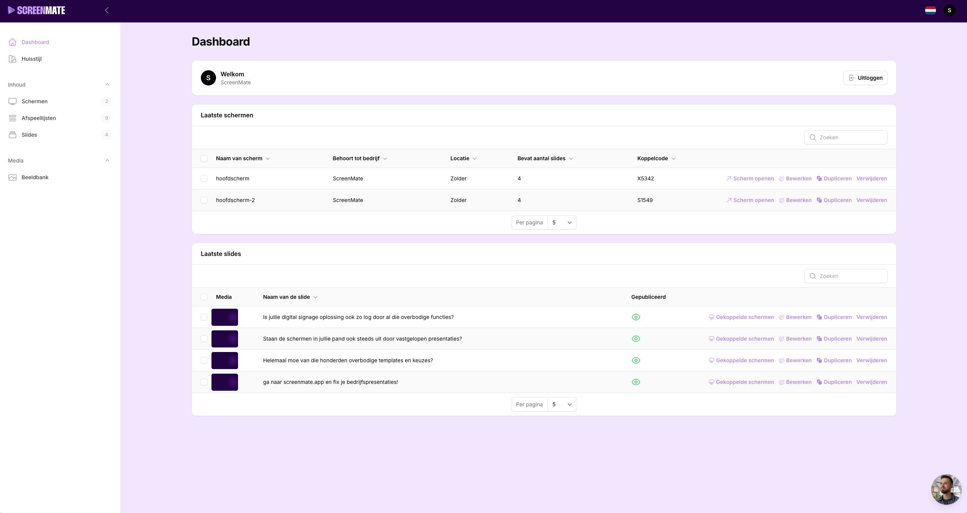Click Verwijderen for the hoofdscherm-2 row
The height and width of the screenshot is (513, 967).
[x=872, y=200]
